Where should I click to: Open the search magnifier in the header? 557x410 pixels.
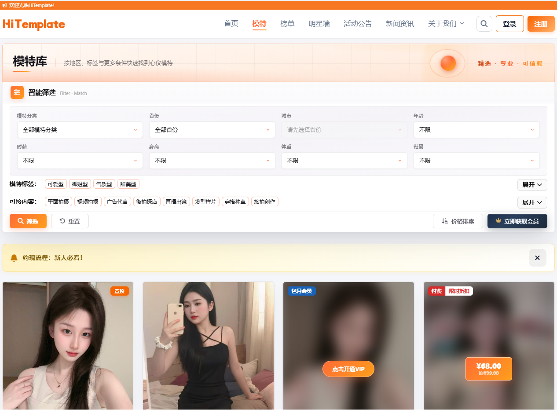click(x=484, y=24)
